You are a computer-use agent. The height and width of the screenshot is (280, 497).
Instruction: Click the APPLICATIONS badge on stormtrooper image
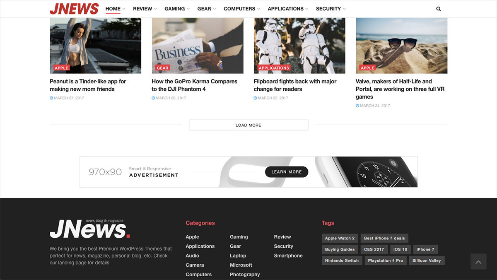coord(274,68)
